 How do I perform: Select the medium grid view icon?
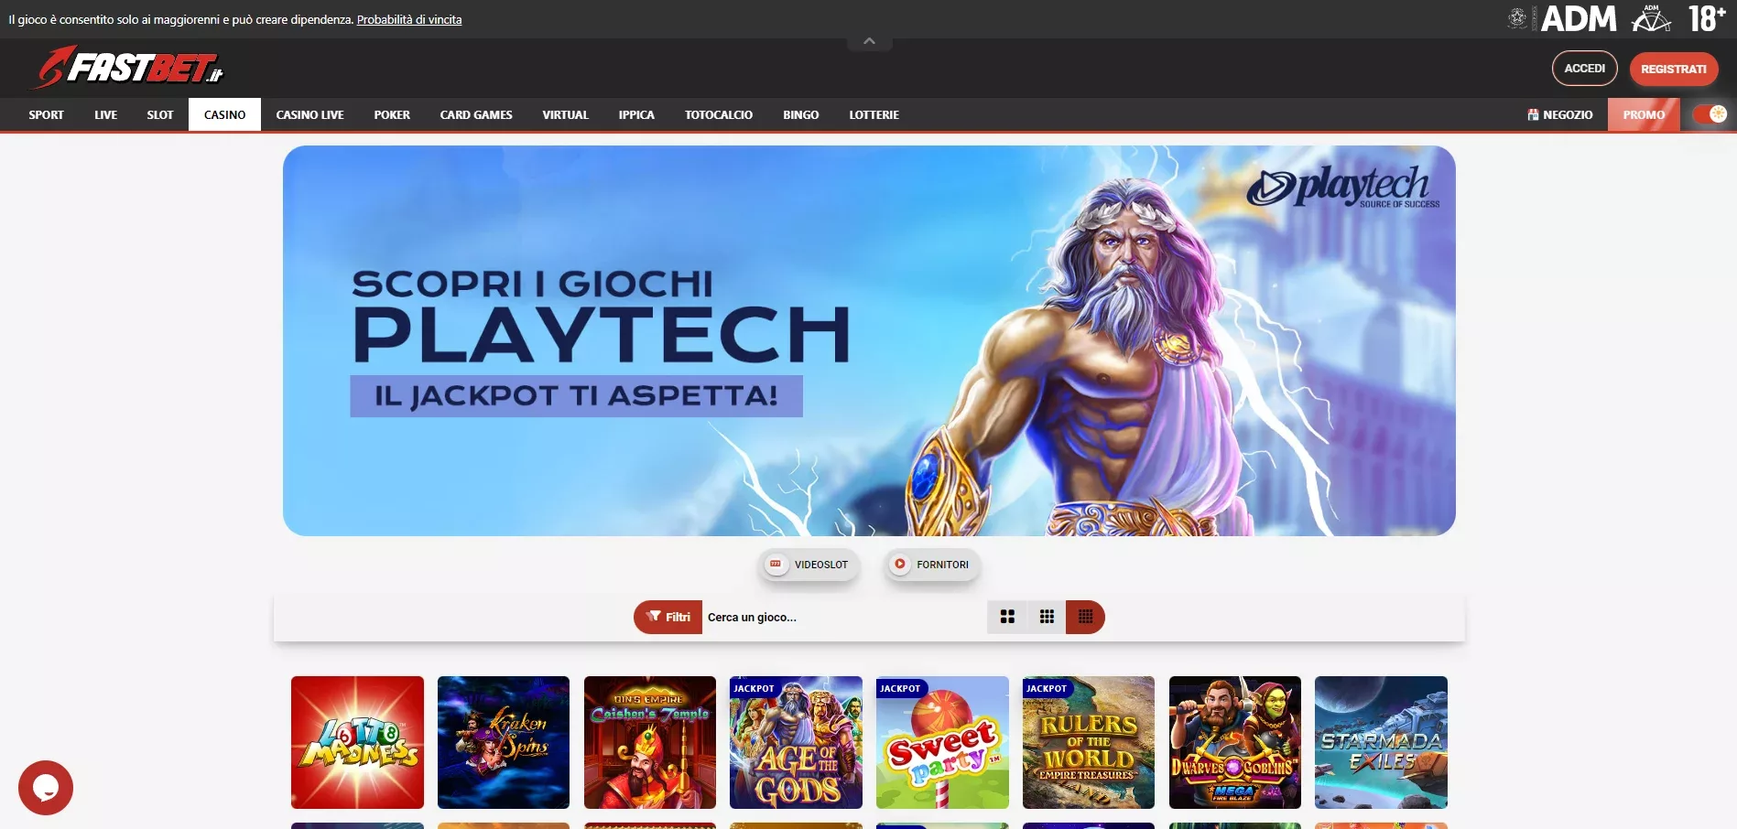click(1047, 617)
